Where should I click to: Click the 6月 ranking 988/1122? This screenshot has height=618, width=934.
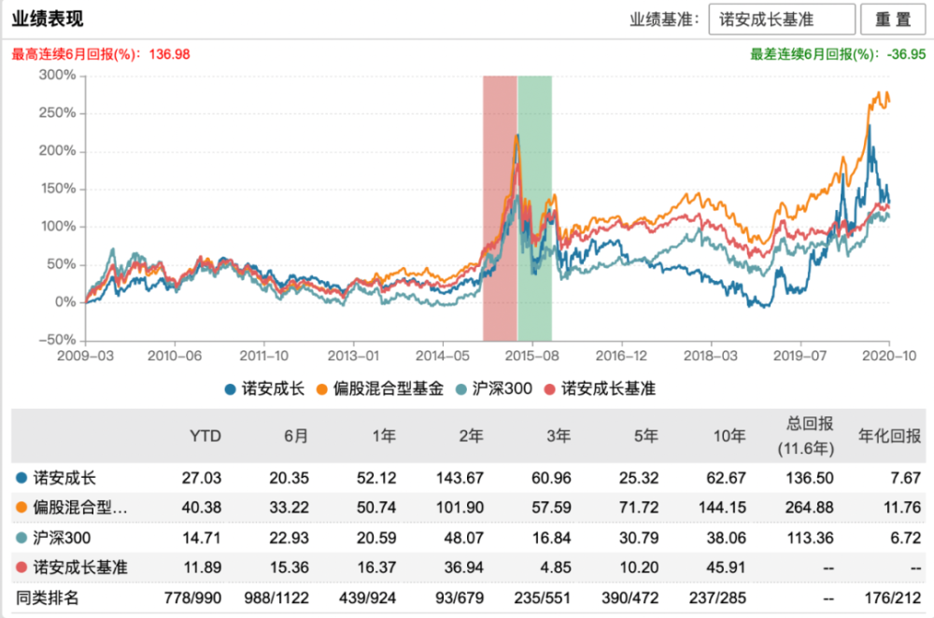pos(276,597)
